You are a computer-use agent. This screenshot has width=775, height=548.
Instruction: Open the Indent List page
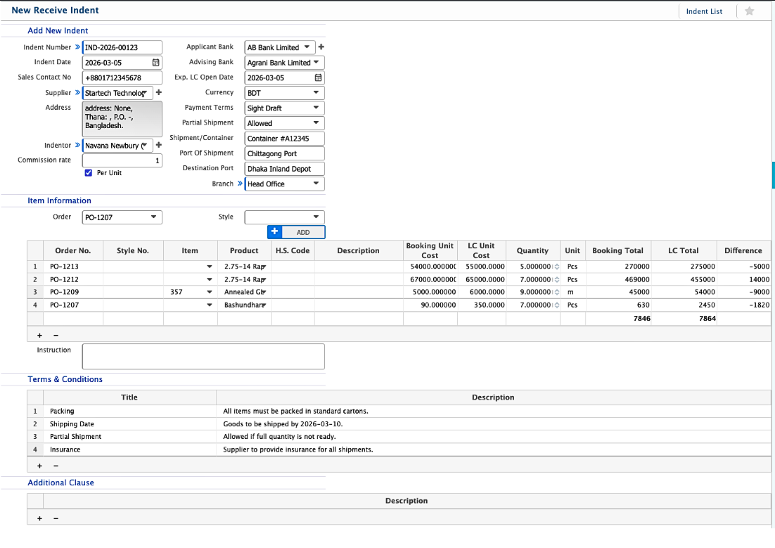point(704,11)
